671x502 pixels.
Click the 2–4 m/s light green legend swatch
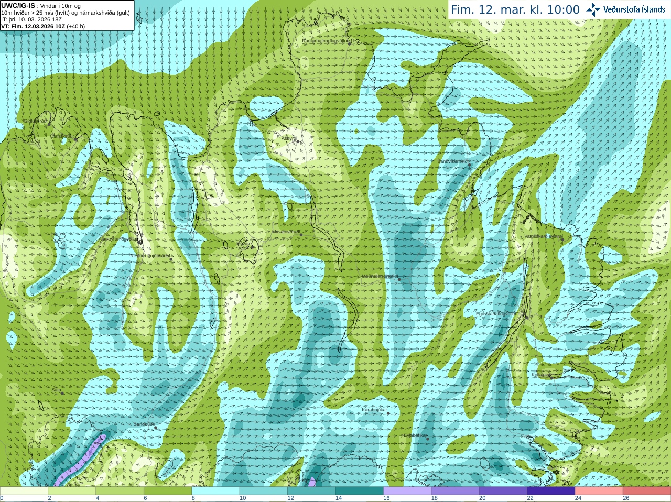pos(72,491)
